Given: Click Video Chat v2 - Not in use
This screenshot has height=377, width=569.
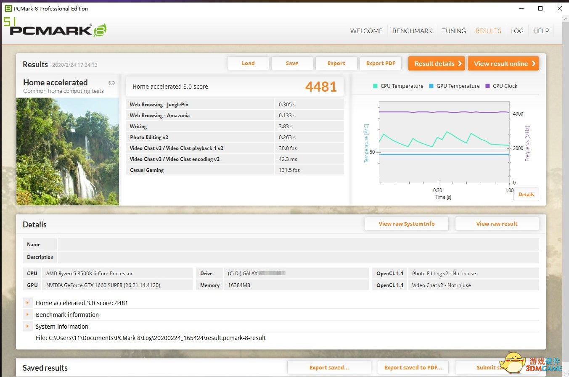Looking at the screenshot, I should (441, 285).
